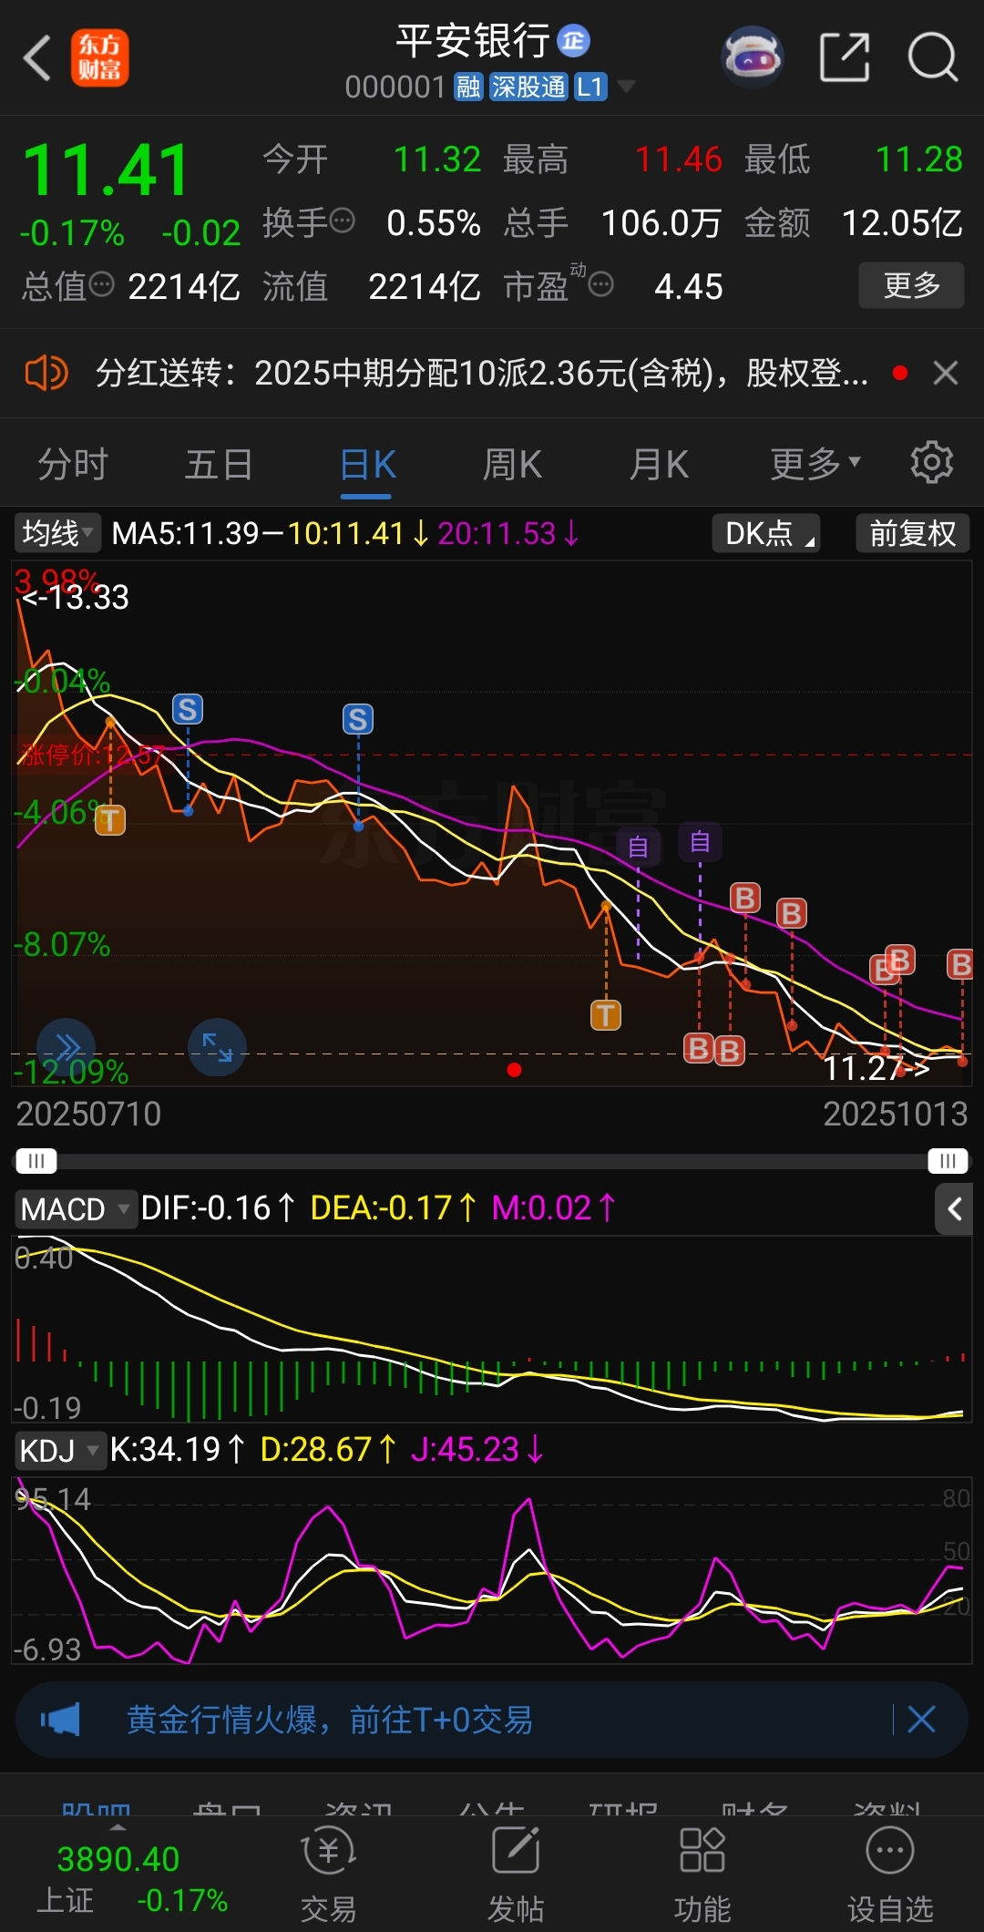Click the 更多 button in the quote panel
The width and height of the screenshot is (984, 1932).
[911, 285]
